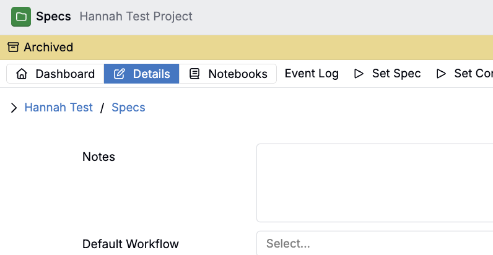Click the Details pencil edit icon
Viewport: 493px width, 255px height.
click(x=119, y=74)
